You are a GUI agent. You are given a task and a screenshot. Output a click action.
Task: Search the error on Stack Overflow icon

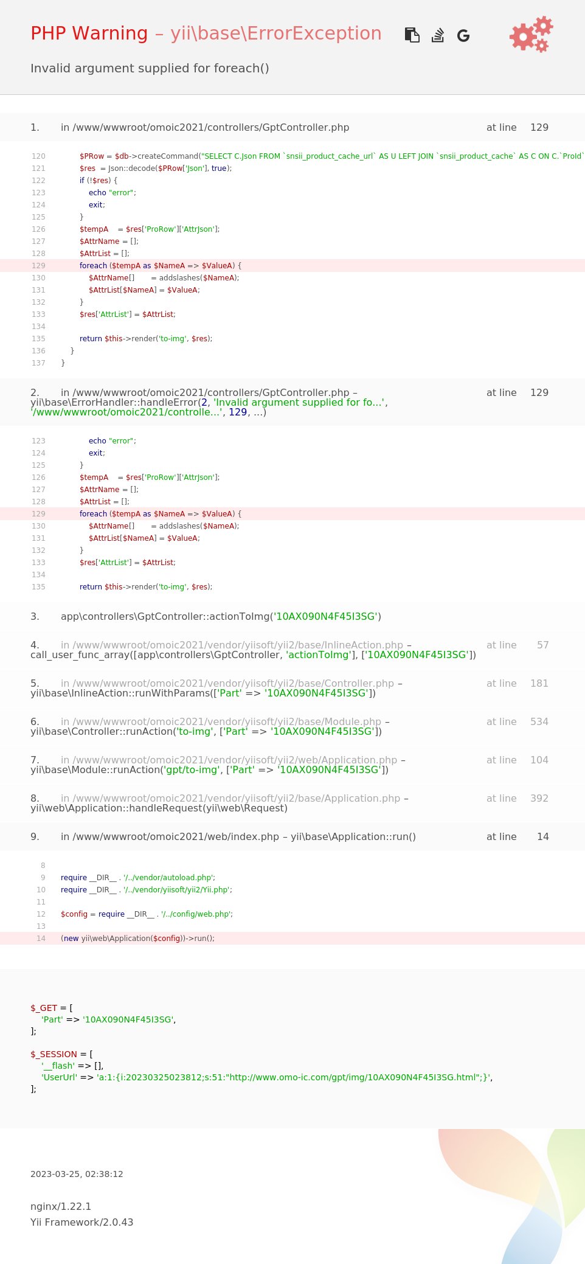coord(437,35)
